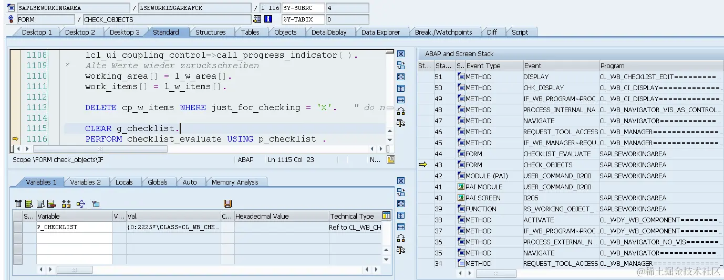The height and width of the screenshot is (280, 724).
Task: Open the Memory Analysis tab
Action: coord(235,182)
